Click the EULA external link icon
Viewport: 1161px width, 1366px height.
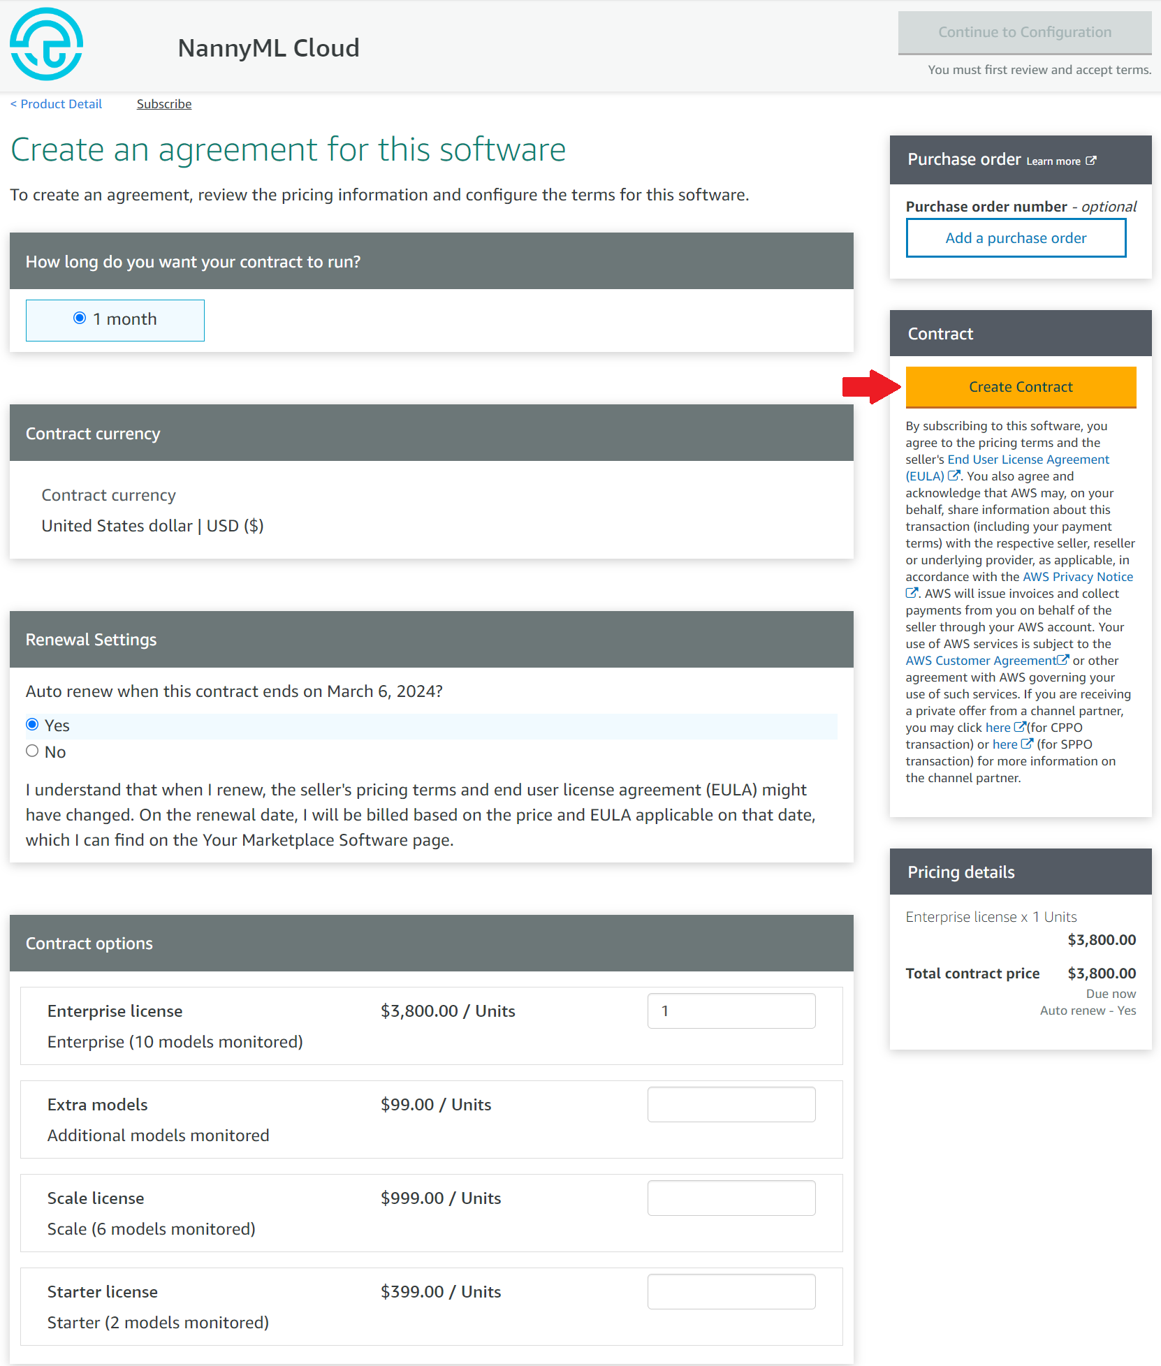954,476
